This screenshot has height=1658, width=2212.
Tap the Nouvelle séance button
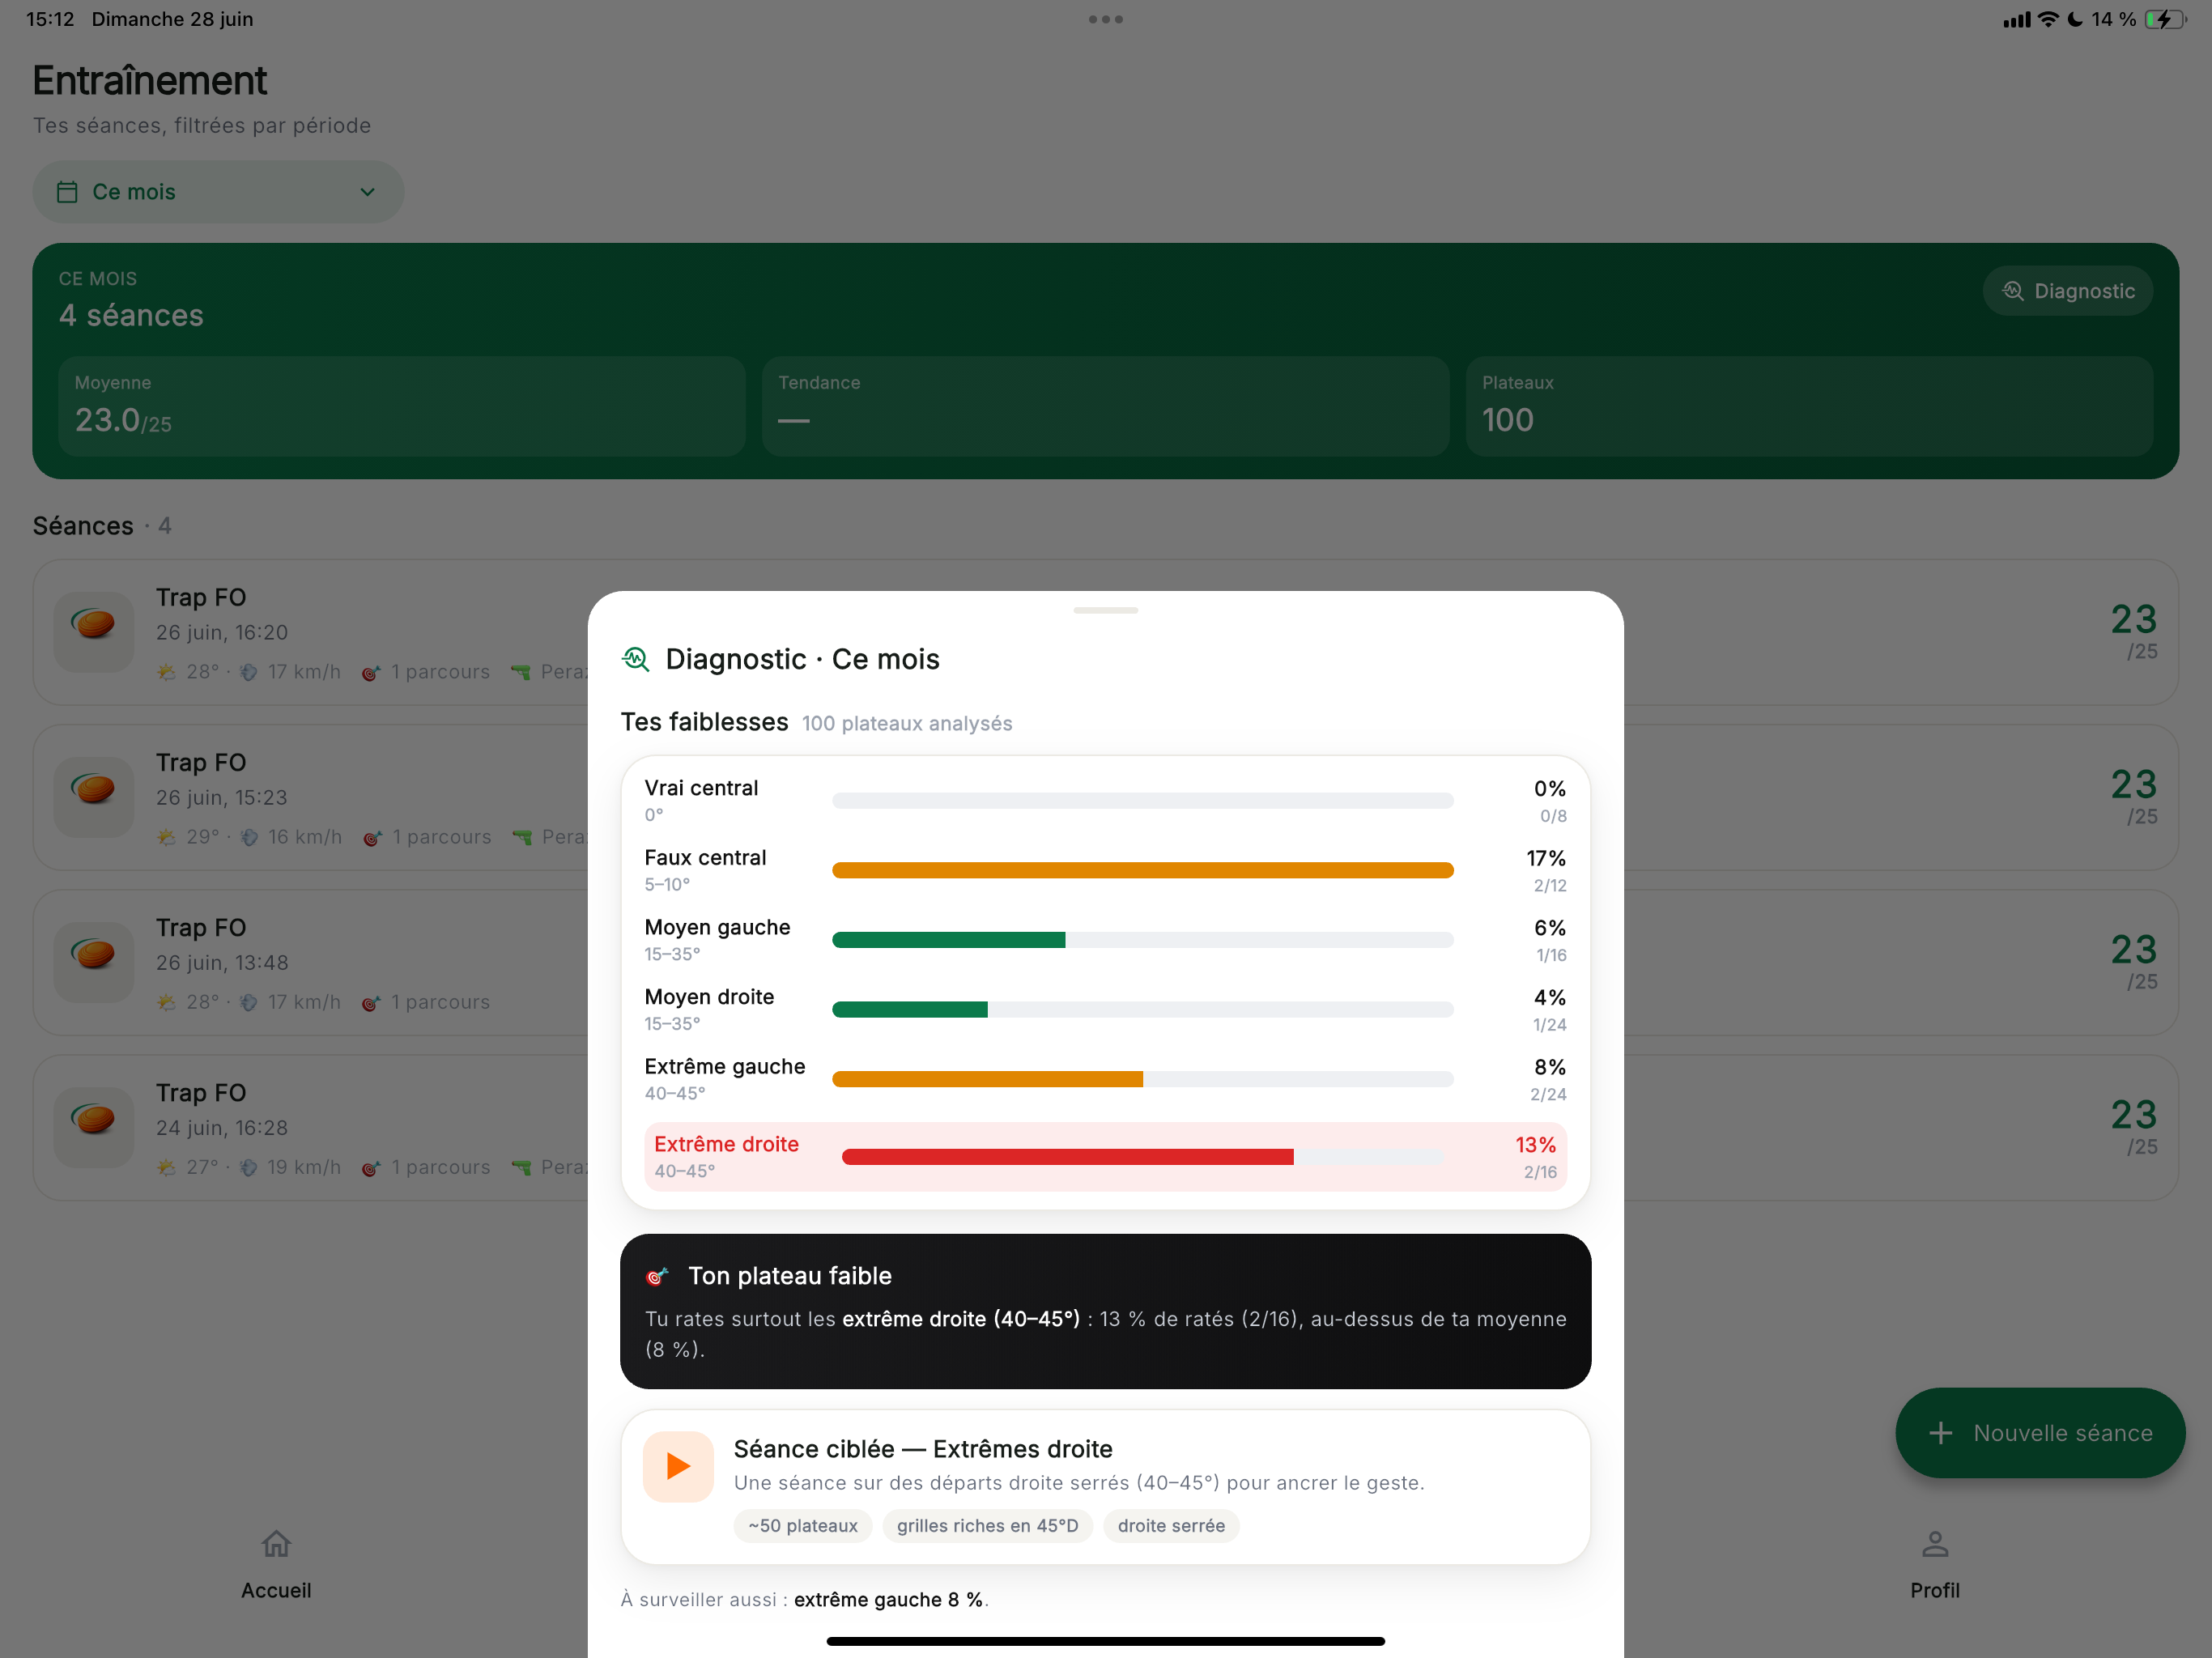pos(2040,1432)
